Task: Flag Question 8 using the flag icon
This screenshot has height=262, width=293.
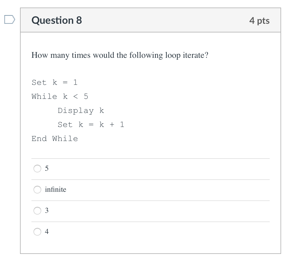Action: coord(9,19)
